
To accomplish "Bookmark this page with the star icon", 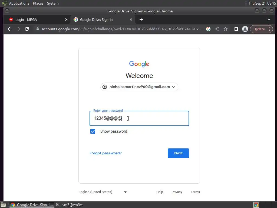I will (x=226, y=29).
